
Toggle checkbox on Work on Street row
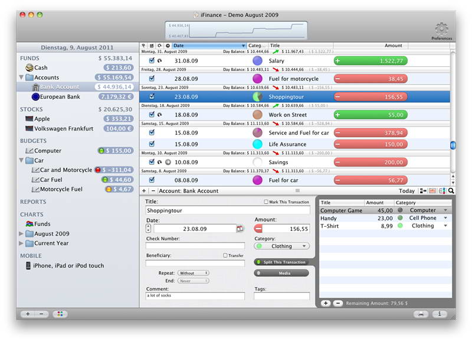(x=152, y=115)
